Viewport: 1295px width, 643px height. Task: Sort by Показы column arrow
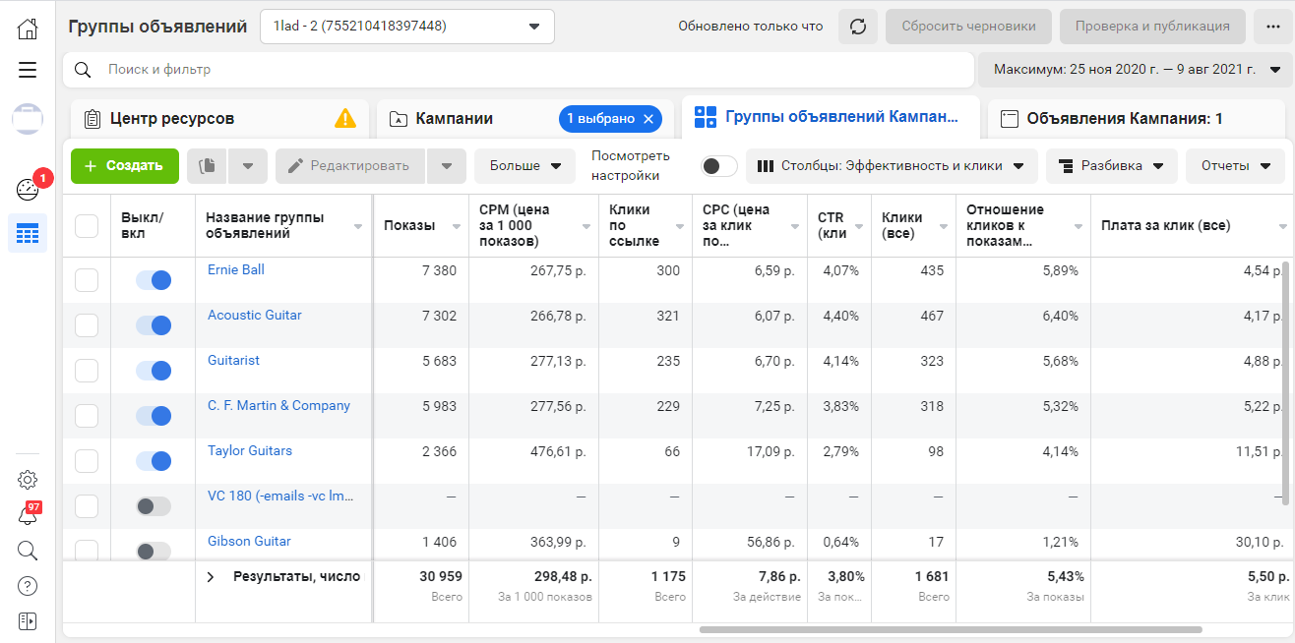tap(457, 226)
